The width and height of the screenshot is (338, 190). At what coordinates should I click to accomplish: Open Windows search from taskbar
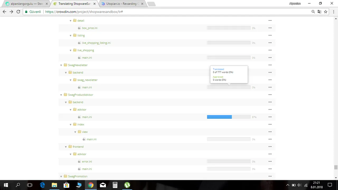click(18, 185)
